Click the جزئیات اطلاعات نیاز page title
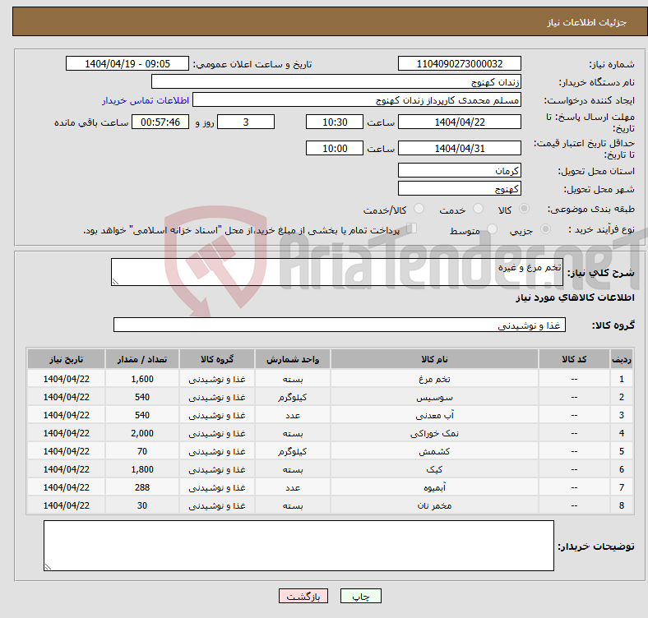This screenshot has height=618, width=648. tap(586, 22)
